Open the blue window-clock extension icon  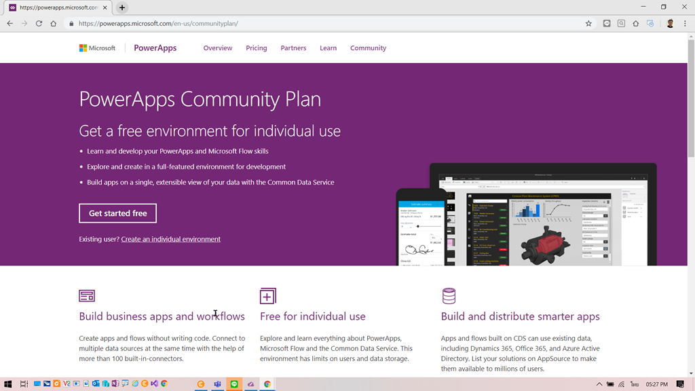point(650,24)
